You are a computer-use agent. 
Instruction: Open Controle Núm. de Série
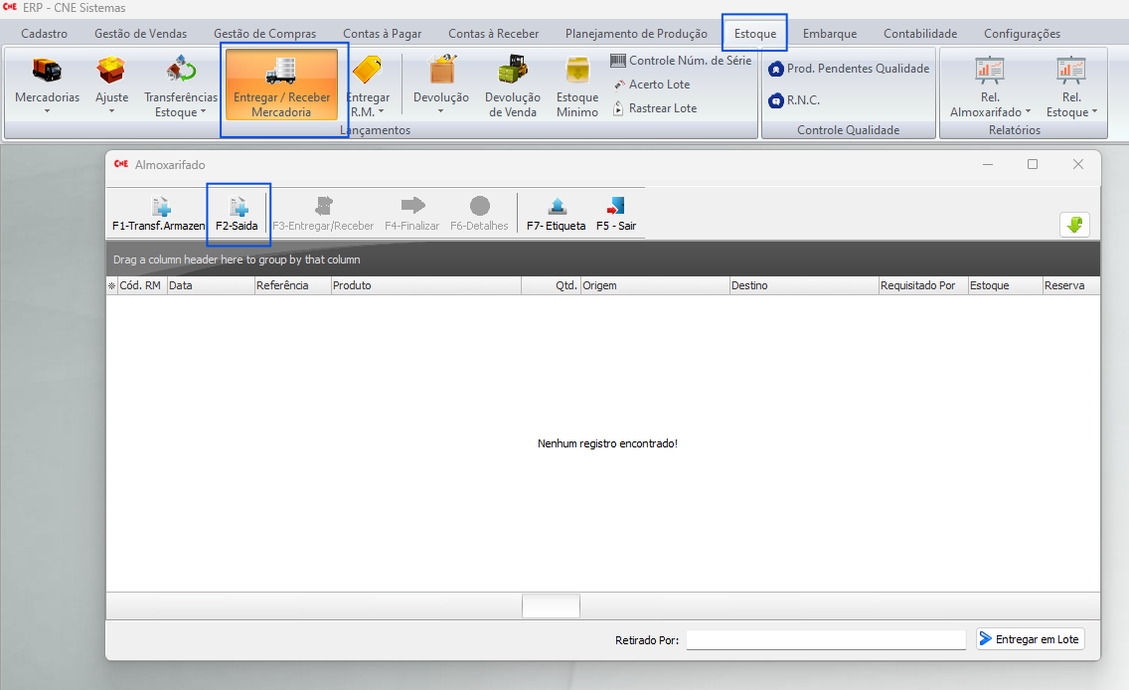click(x=681, y=61)
